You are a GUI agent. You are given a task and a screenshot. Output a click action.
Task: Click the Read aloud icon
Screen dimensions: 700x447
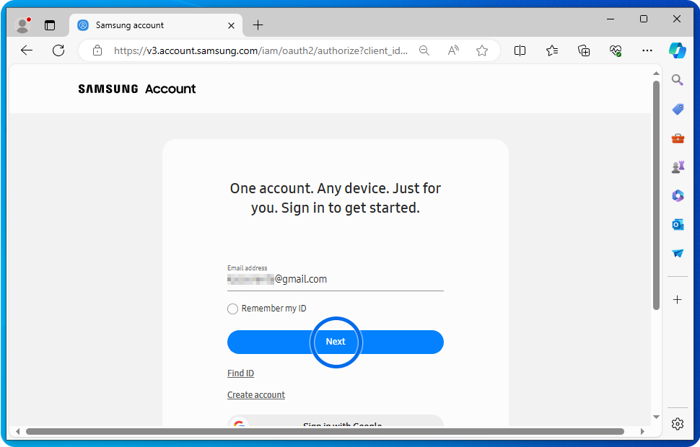click(x=453, y=50)
